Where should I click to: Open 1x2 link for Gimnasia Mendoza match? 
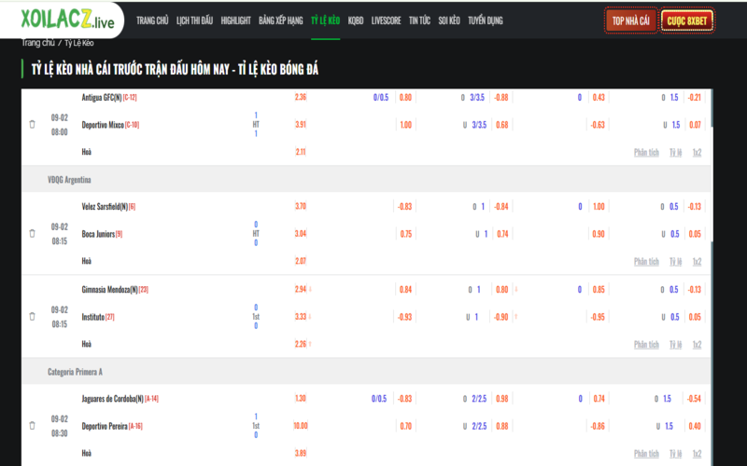(697, 344)
